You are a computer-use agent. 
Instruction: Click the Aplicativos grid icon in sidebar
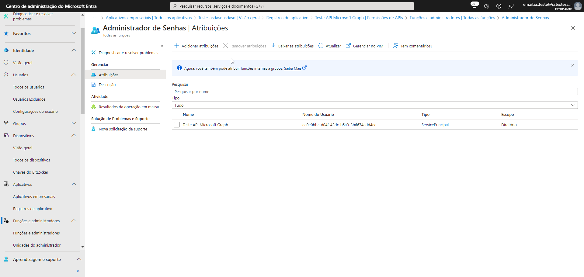6,184
